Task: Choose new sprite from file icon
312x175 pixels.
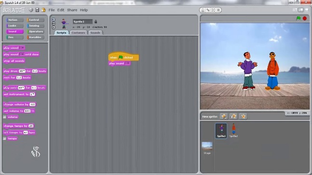Action: (233, 116)
